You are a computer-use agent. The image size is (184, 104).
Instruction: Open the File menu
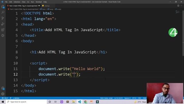click(6, 2)
